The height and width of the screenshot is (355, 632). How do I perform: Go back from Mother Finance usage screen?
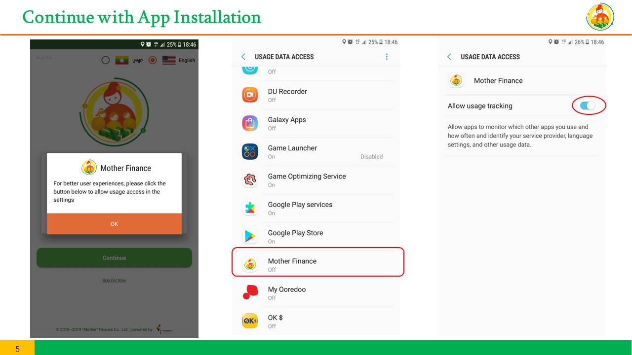click(449, 57)
